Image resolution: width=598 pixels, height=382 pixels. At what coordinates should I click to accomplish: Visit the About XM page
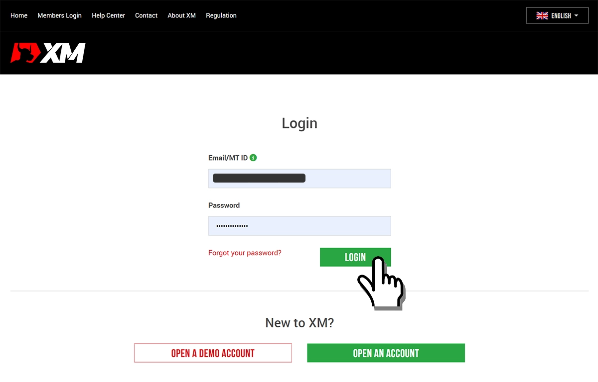pyautogui.click(x=181, y=15)
